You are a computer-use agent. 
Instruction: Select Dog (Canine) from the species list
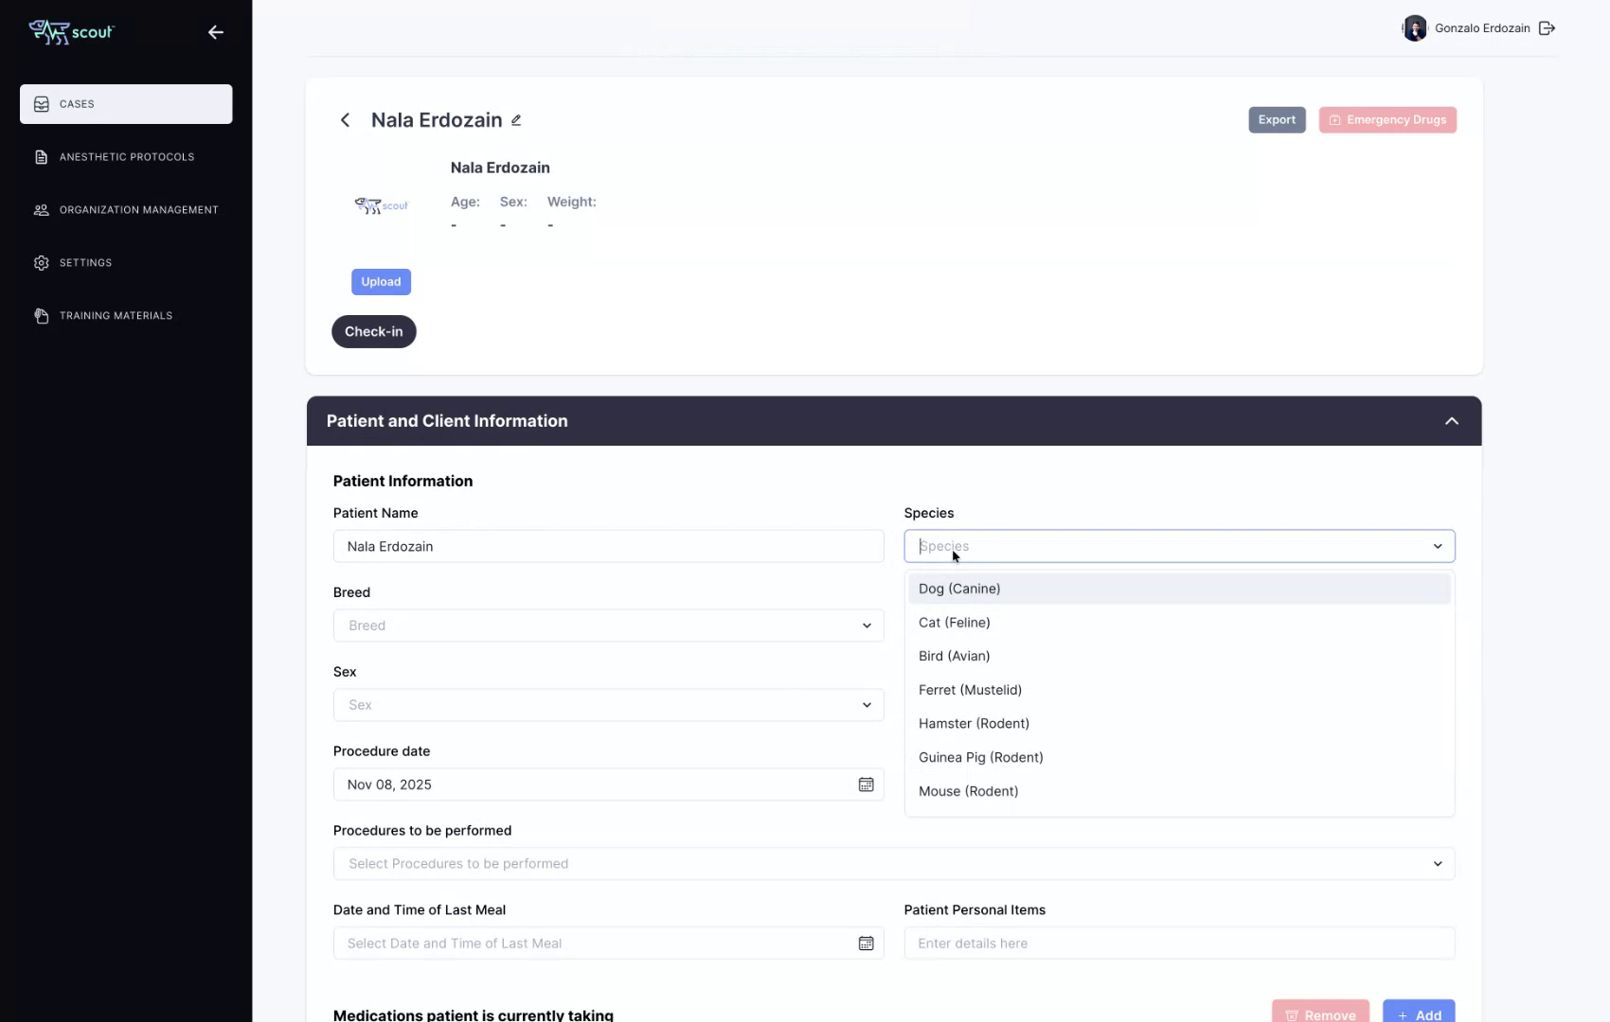tap(958, 588)
